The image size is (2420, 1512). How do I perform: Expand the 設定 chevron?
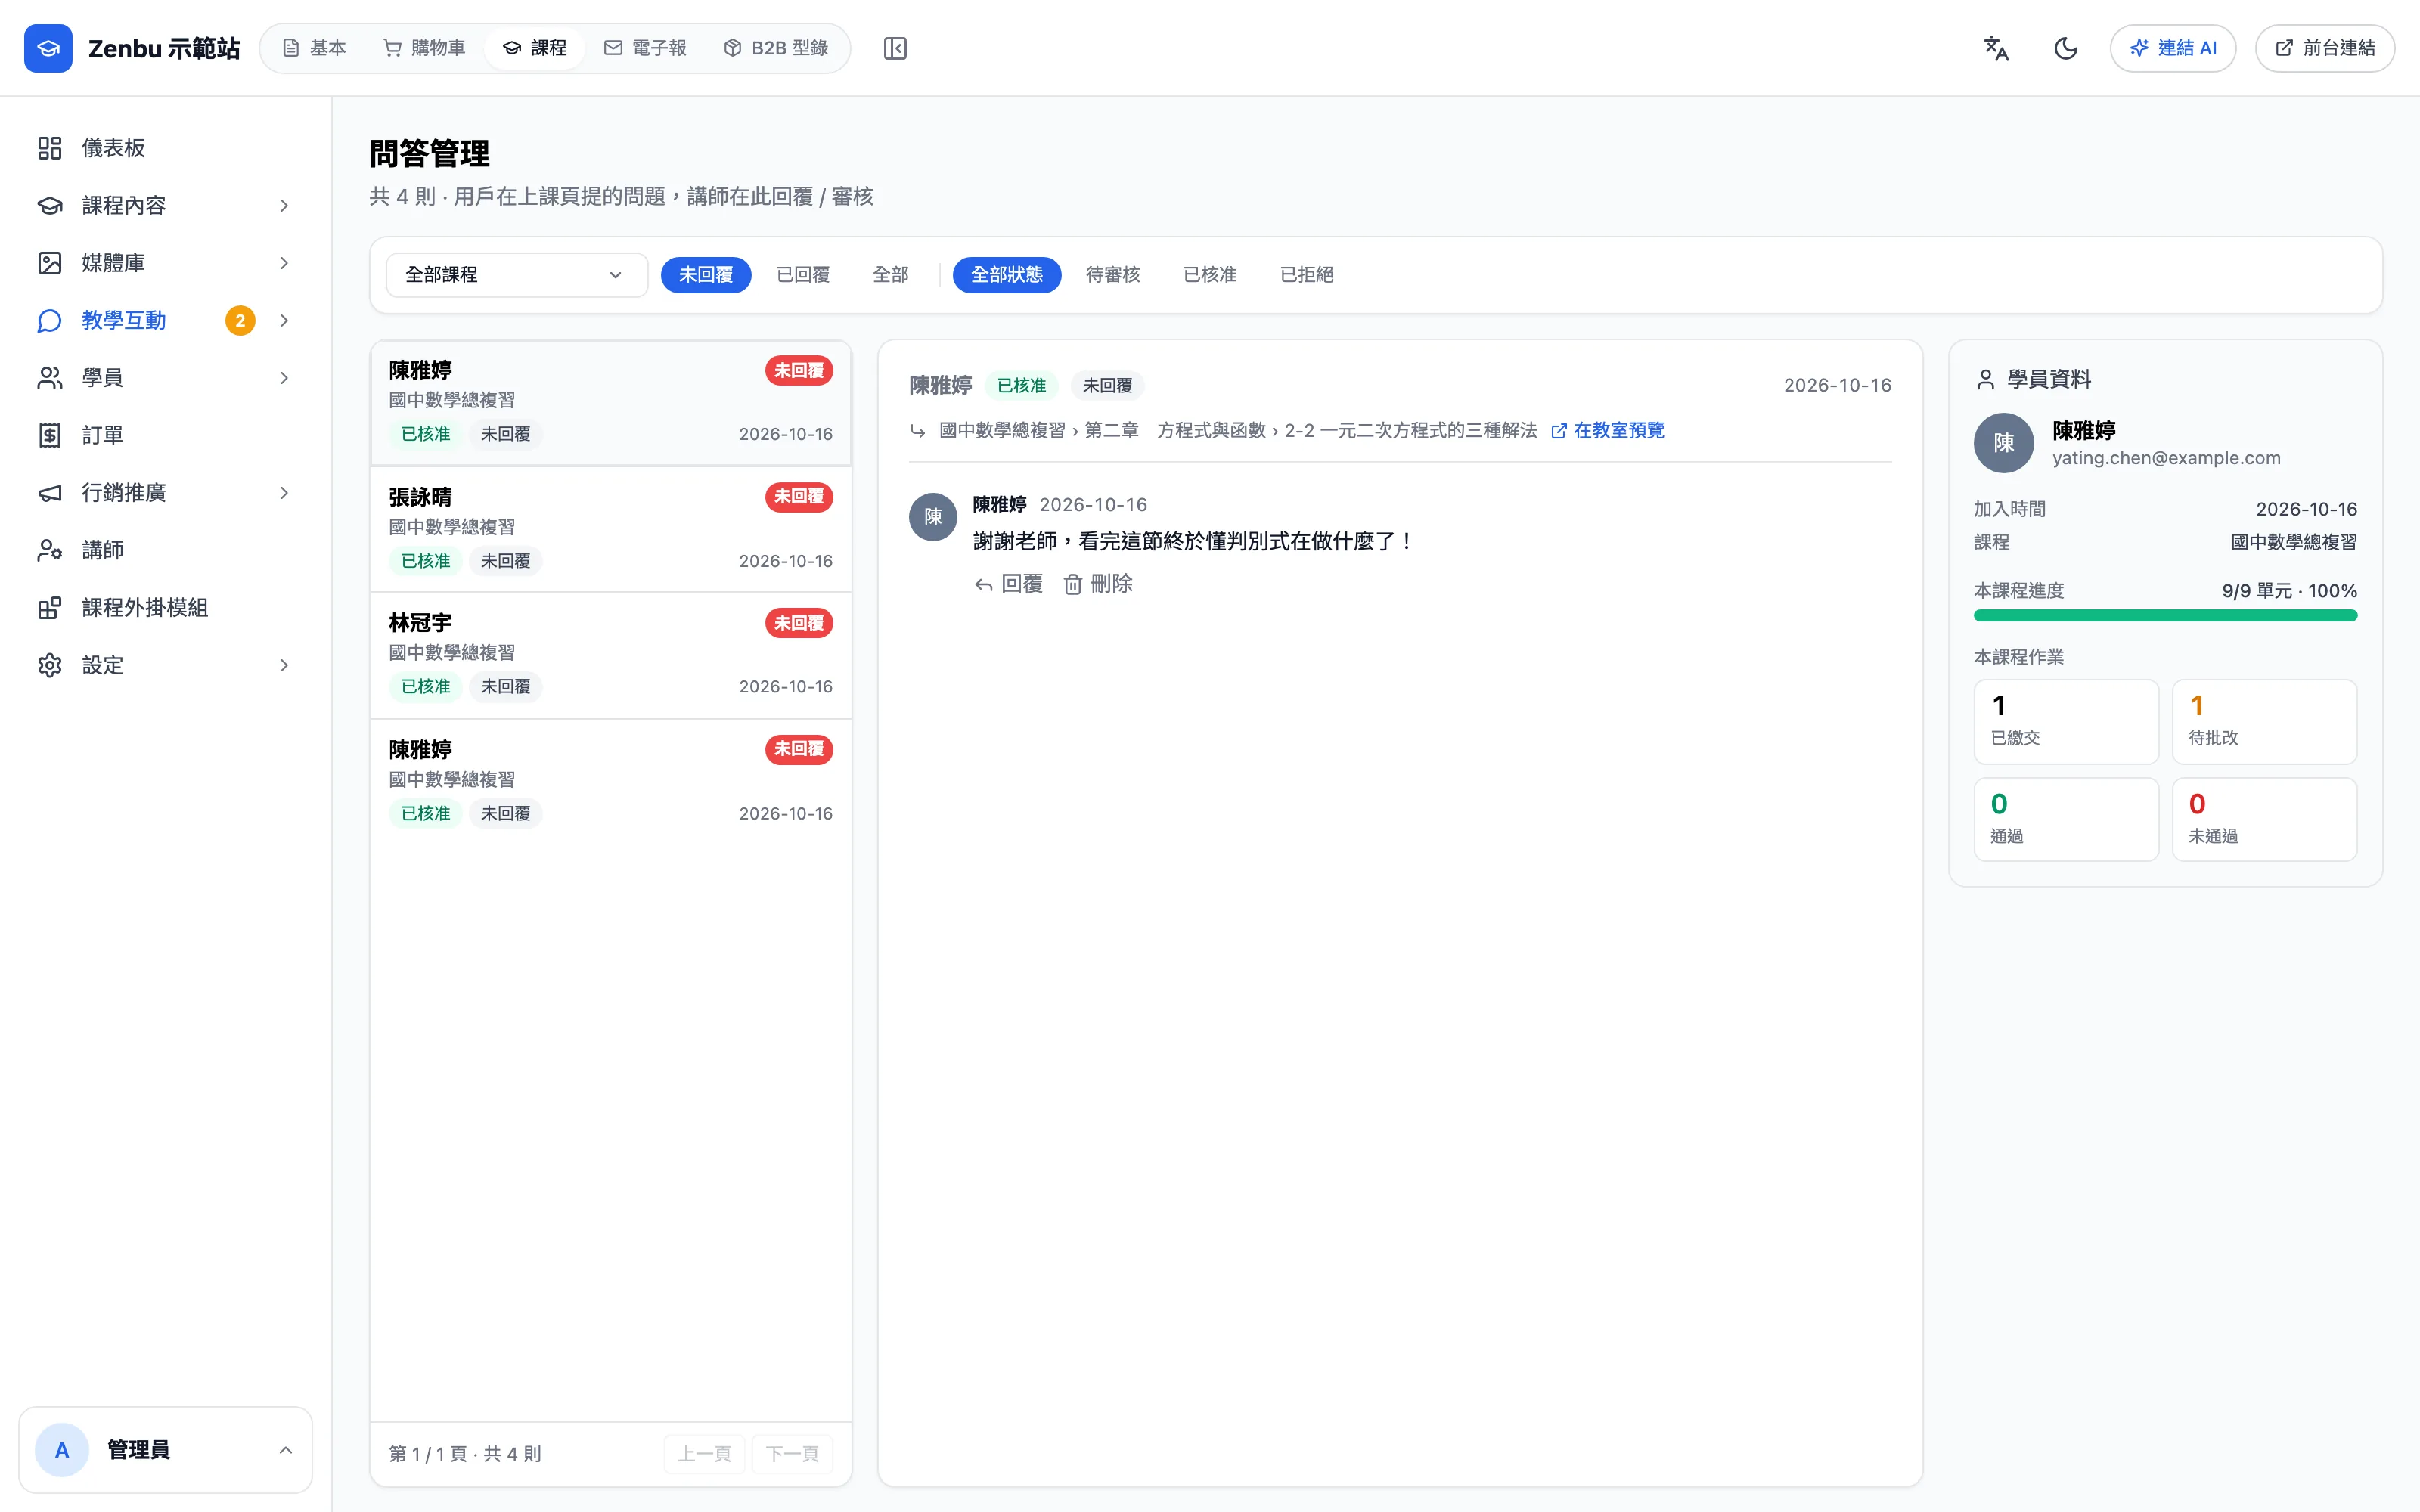[x=284, y=665]
